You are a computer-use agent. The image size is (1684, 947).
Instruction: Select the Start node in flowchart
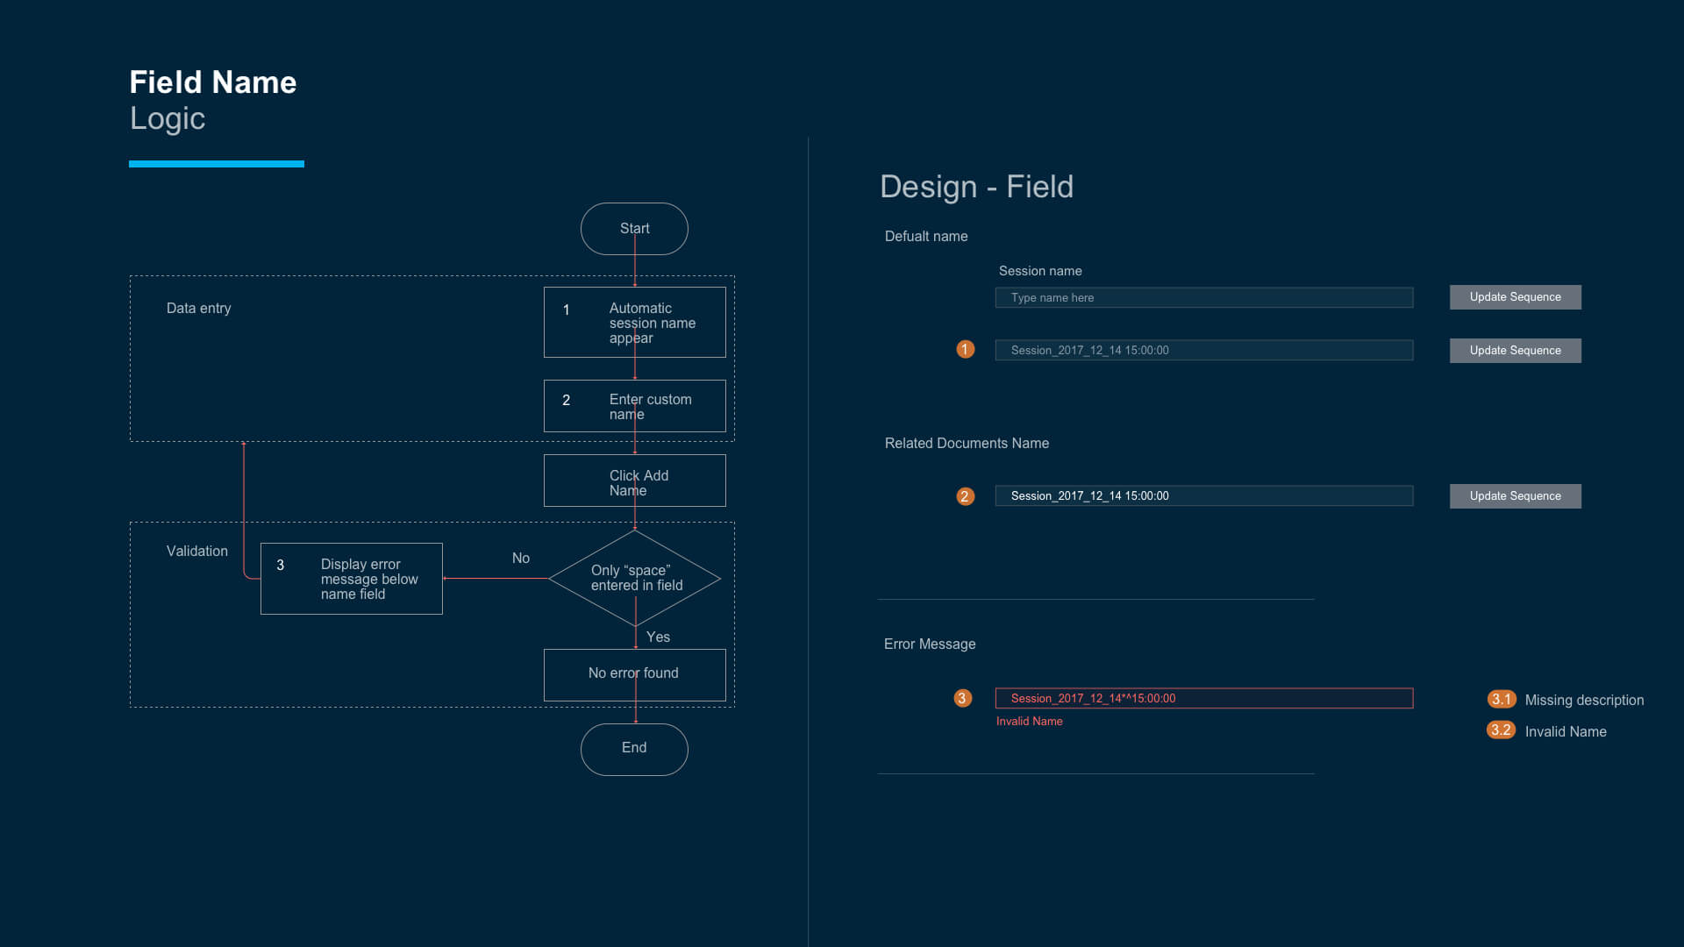click(634, 229)
